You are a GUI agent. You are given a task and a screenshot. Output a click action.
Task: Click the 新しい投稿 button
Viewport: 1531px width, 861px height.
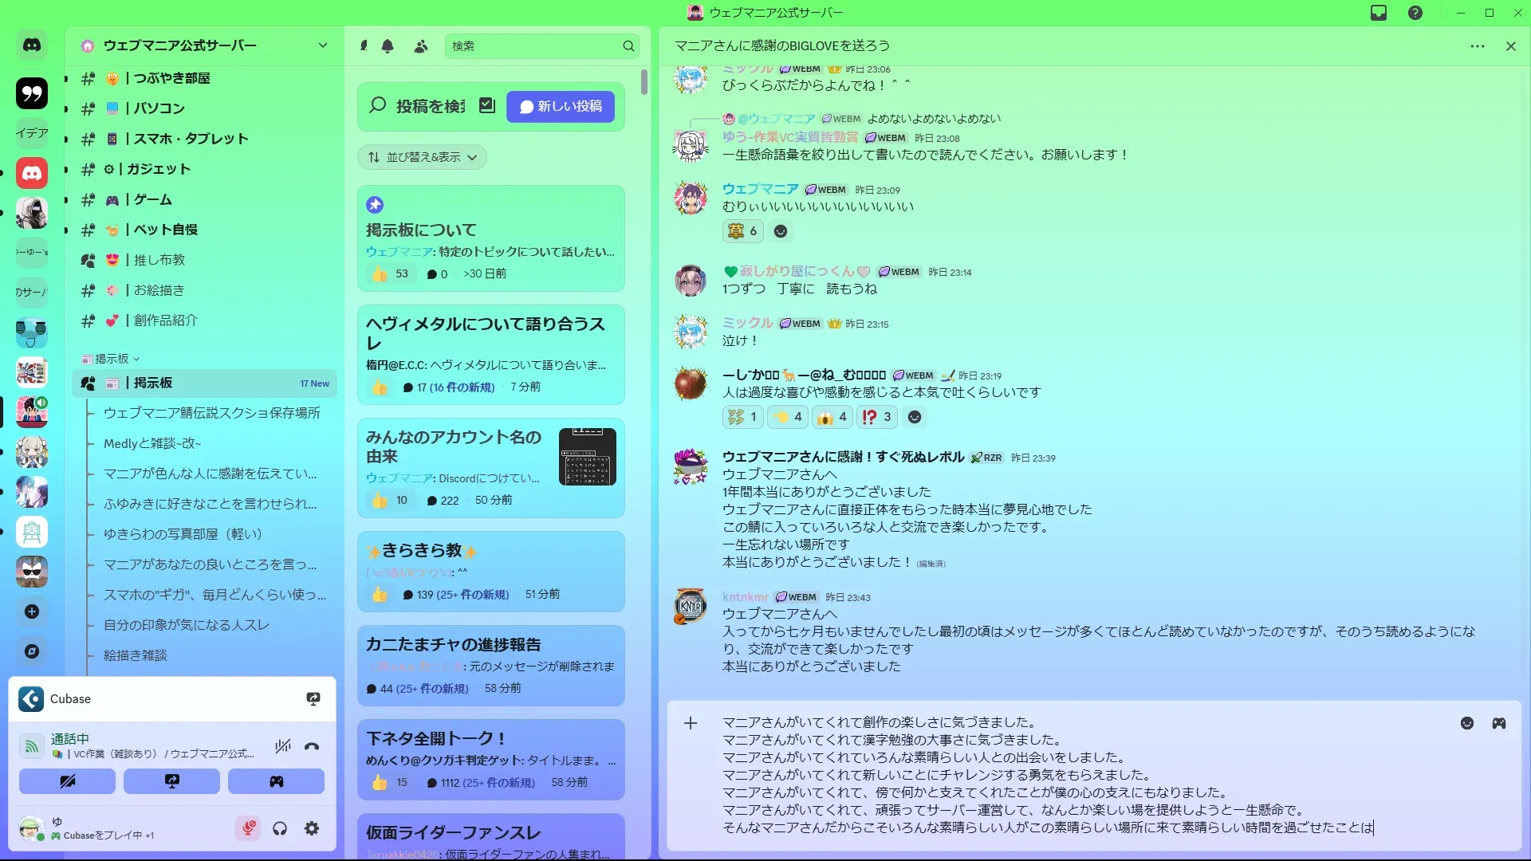click(561, 107)
